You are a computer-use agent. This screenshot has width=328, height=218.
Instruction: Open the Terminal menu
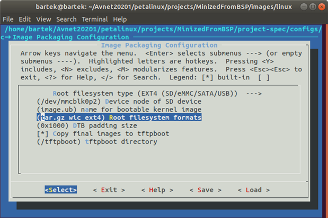[95, 19]
